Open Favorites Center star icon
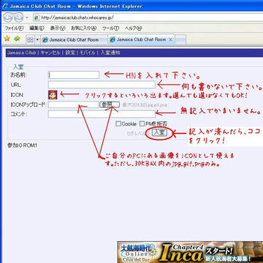This screenshot has width=263, height=263. click(x=7, y=39)
